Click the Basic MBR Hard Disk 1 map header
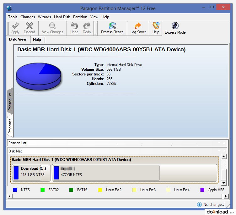The width and height of the screenshot is (236, 215). [71, 159]
